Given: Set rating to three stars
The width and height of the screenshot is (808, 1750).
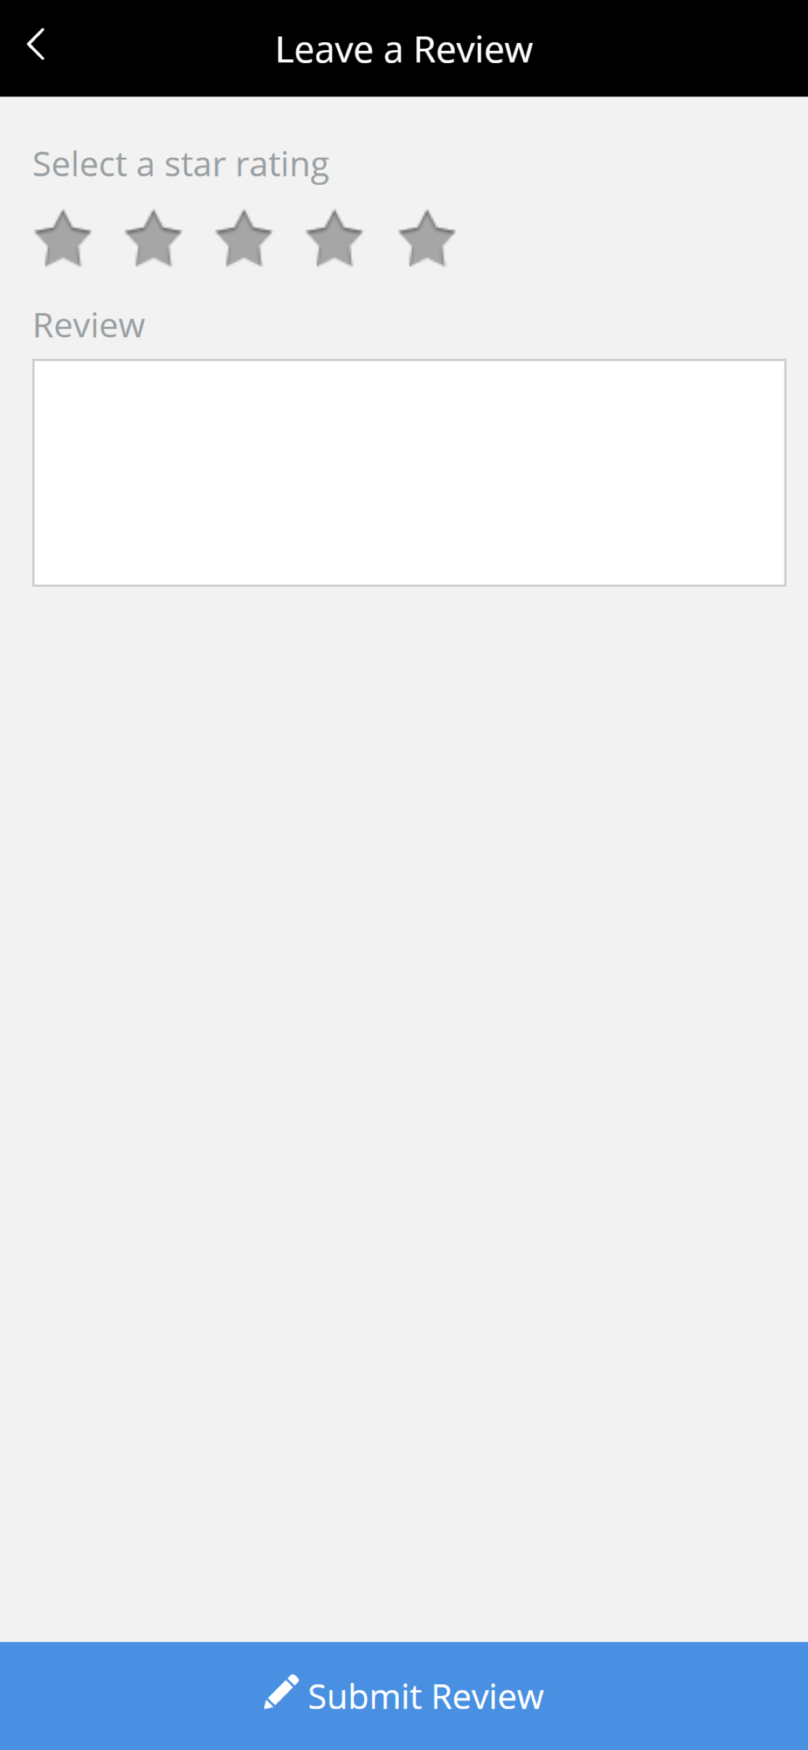Looking at the screenshot, I should (244, 238).
